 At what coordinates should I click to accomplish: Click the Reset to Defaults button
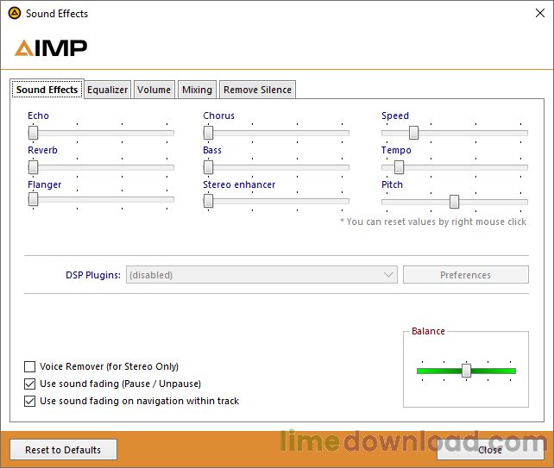(63, 450)
